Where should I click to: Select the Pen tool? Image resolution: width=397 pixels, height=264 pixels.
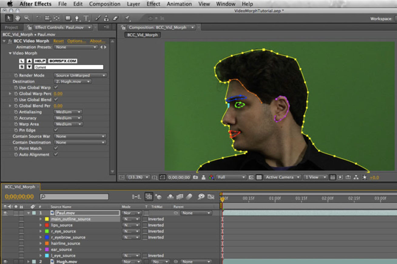pos(77,18)
